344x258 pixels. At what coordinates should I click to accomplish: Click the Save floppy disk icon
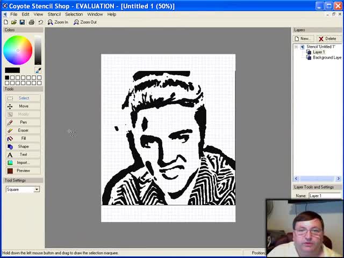pyautogui.click(x=22, y=22)
